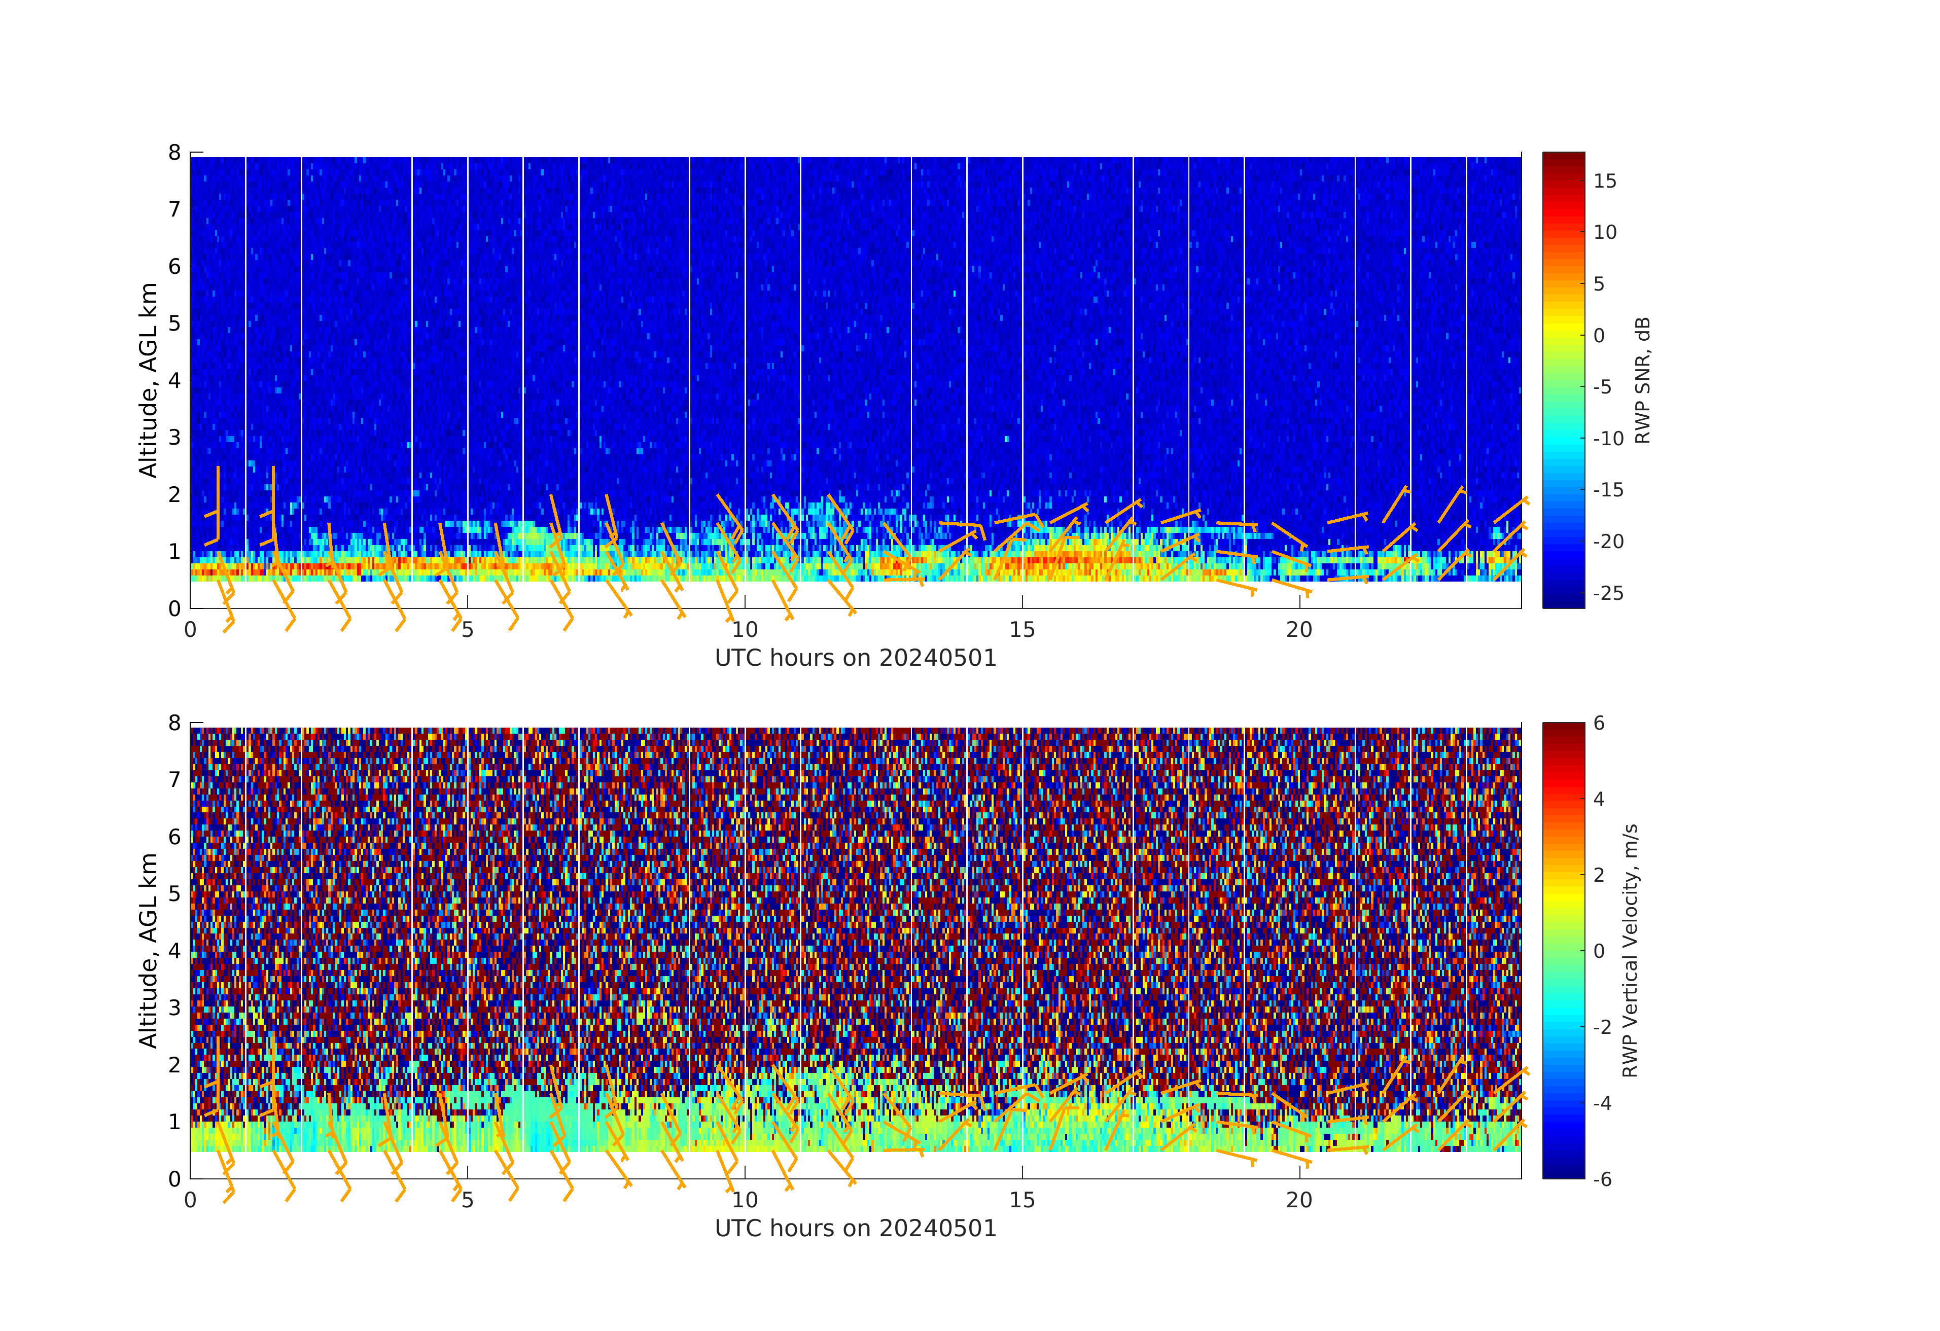
Task: Click the x-axis tick '20' on the velocity plot
Action: [1299, 1201]
